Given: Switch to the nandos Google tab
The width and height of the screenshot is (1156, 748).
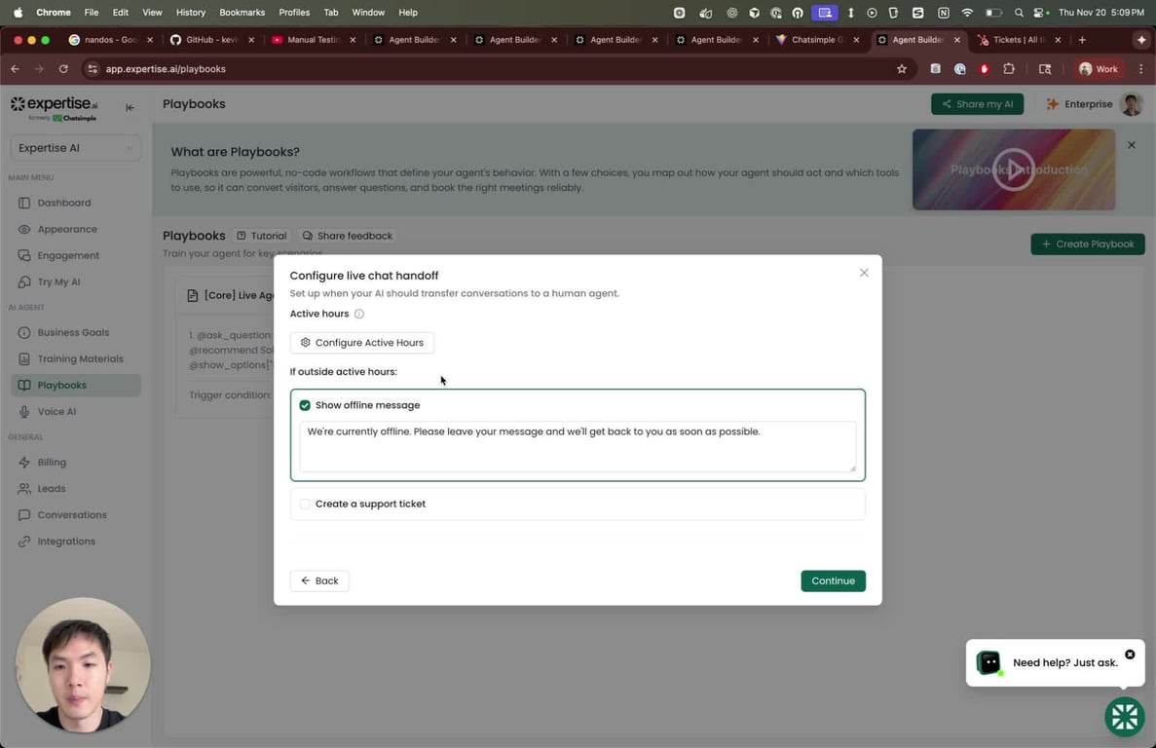Looking at the screenshot, I should tap(109, 40).
